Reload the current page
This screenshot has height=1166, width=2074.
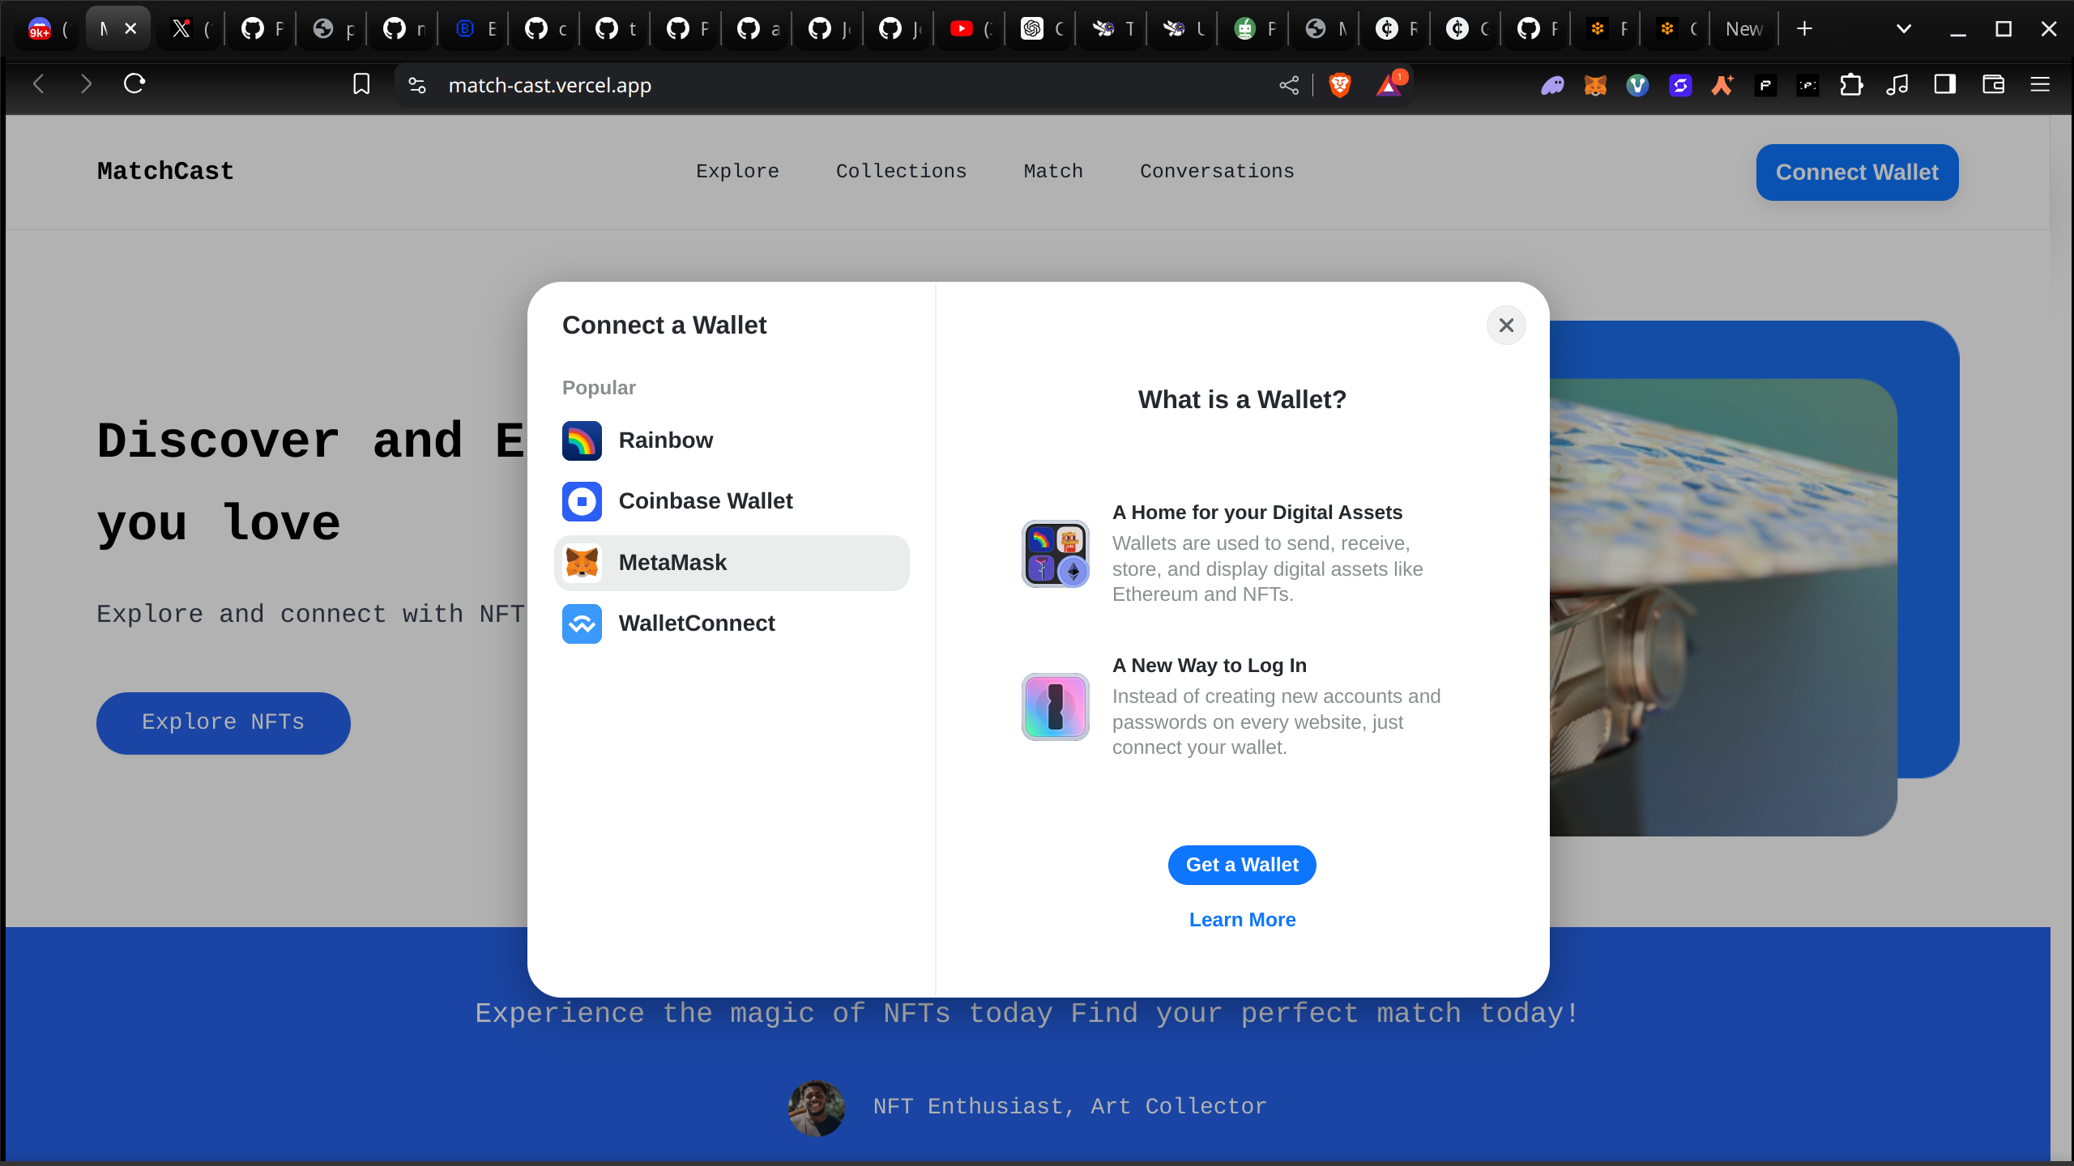pos(134,83)
